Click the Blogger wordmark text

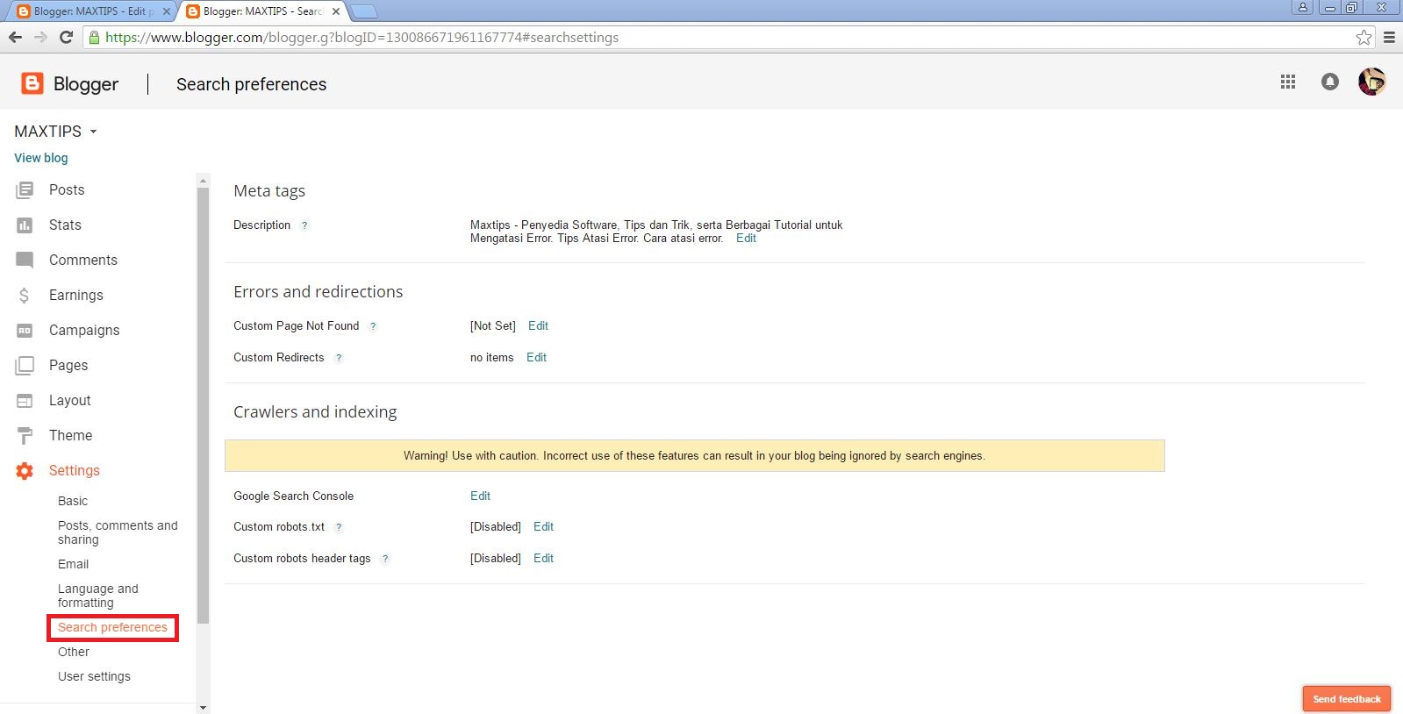pyautogui.click(x=86, y=84)
